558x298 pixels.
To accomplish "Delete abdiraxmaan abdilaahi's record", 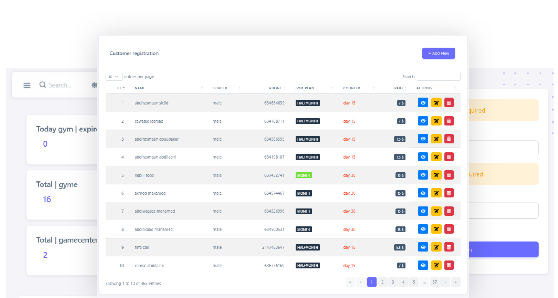I will pyautogui.click(x=449, y=157).
